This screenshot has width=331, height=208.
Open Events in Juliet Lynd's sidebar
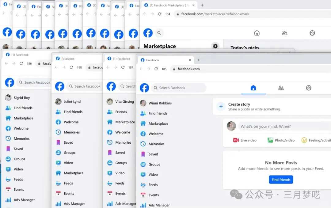click(65, 193)
